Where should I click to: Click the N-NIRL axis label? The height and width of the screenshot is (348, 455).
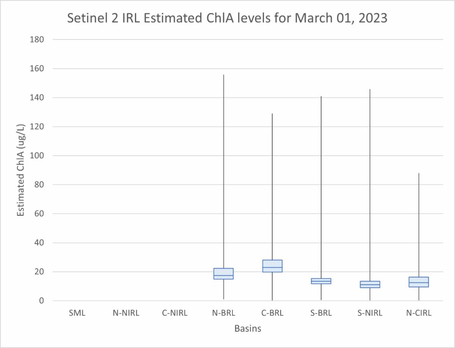click(x=126, y=313)
